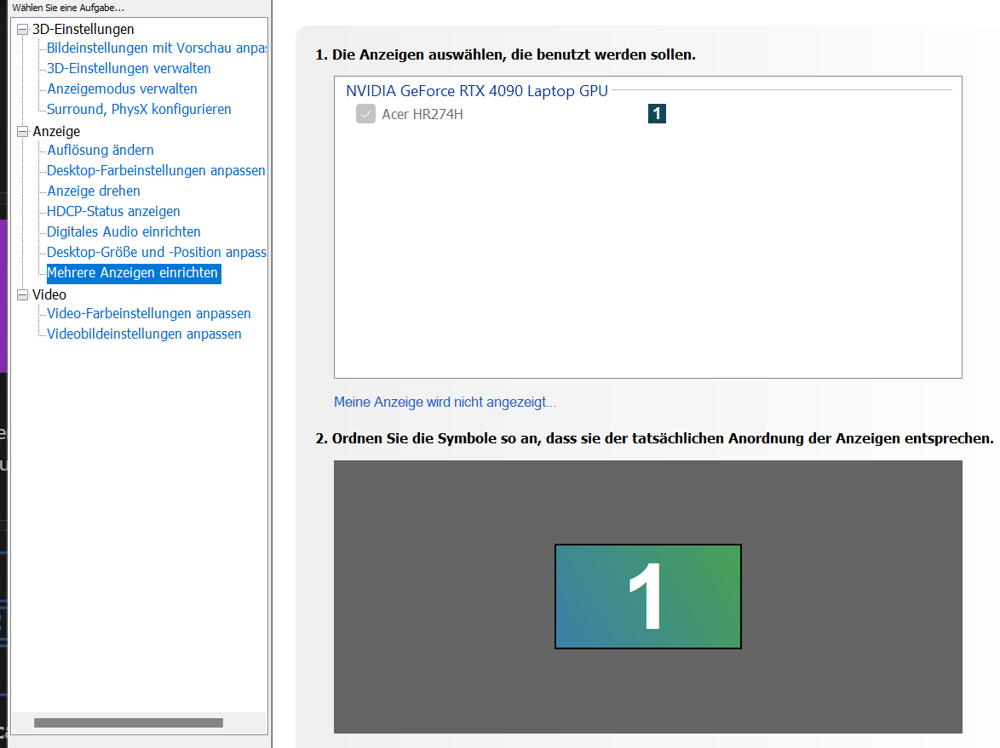
Task: Toggle the Acer HR274H display checkbox
Action: tap(365, 113)
